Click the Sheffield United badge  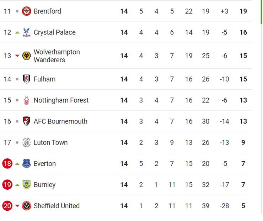pyautogui.click(x=27, y=206)
